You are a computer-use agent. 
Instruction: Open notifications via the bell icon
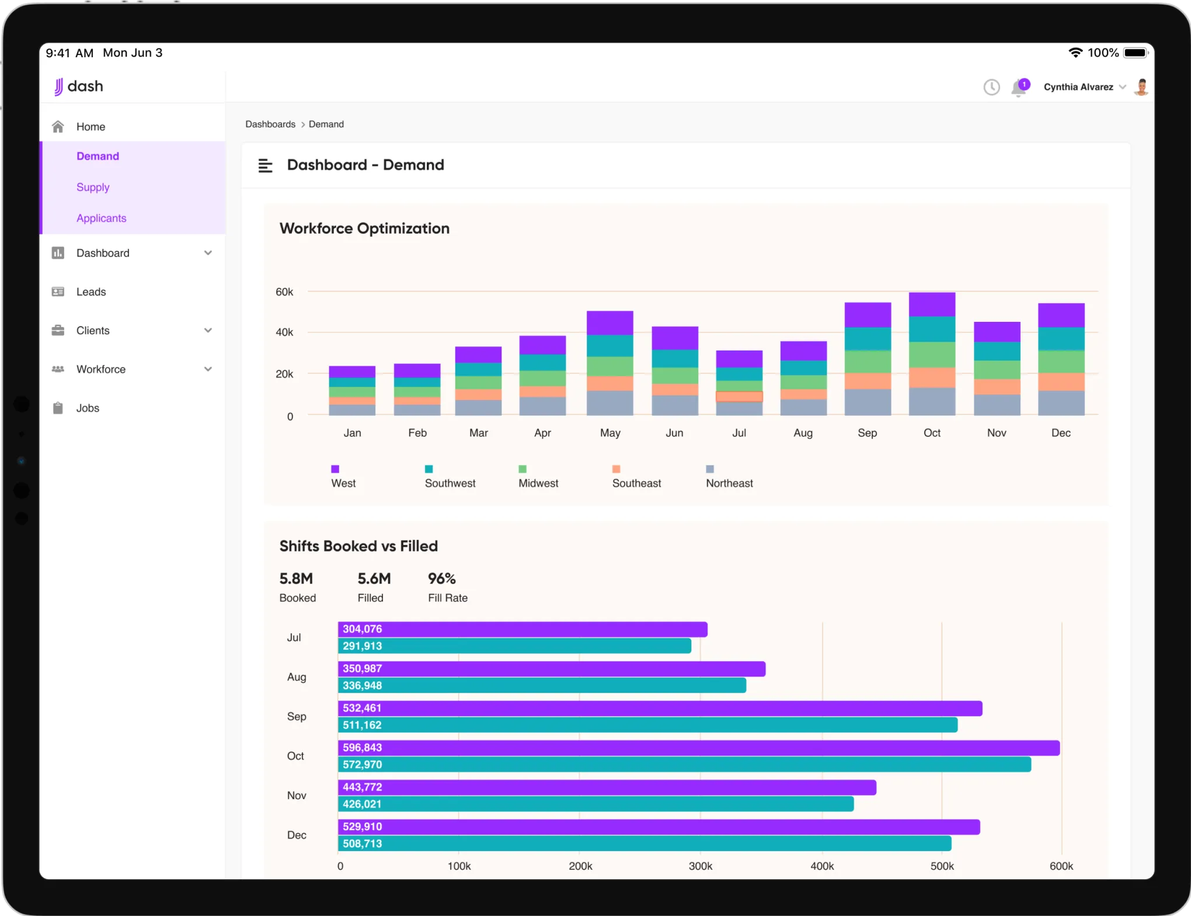tap(1019, 88)
